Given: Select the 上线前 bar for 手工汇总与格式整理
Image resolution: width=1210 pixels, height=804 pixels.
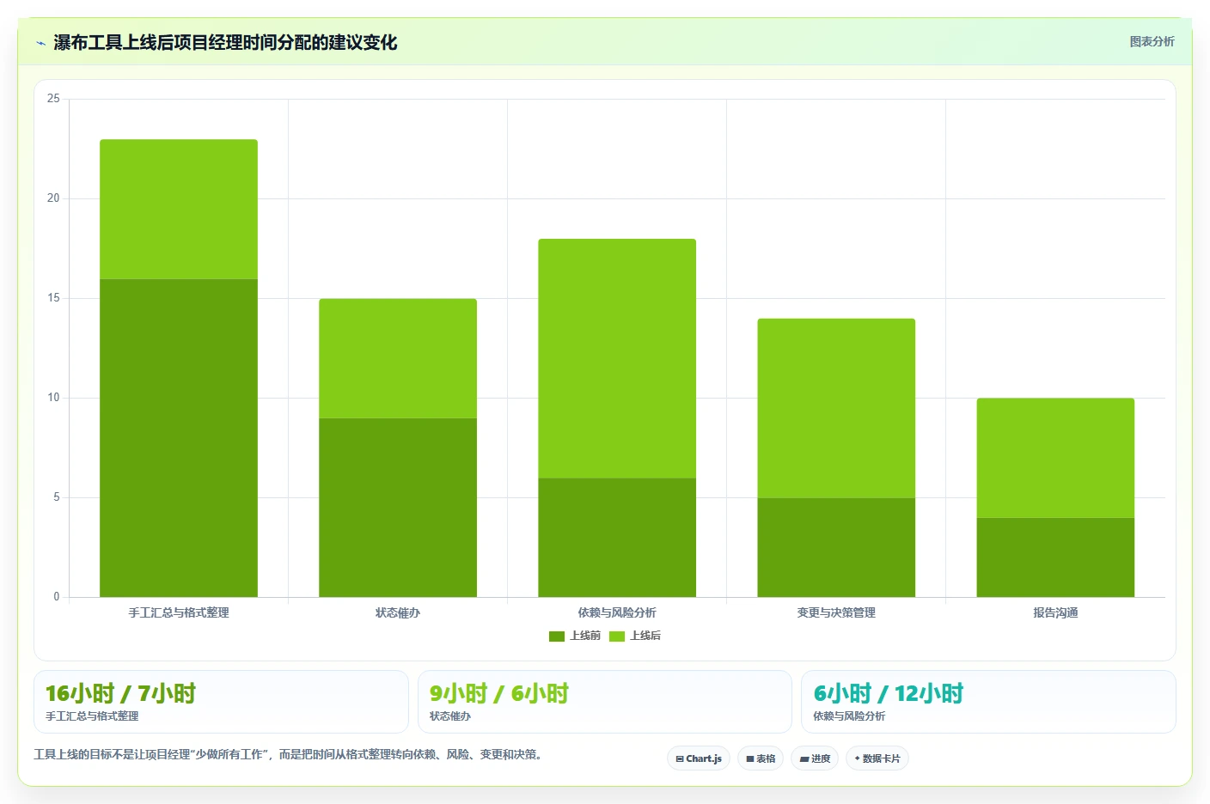Looking at the screenshot, I should point(179,438).
